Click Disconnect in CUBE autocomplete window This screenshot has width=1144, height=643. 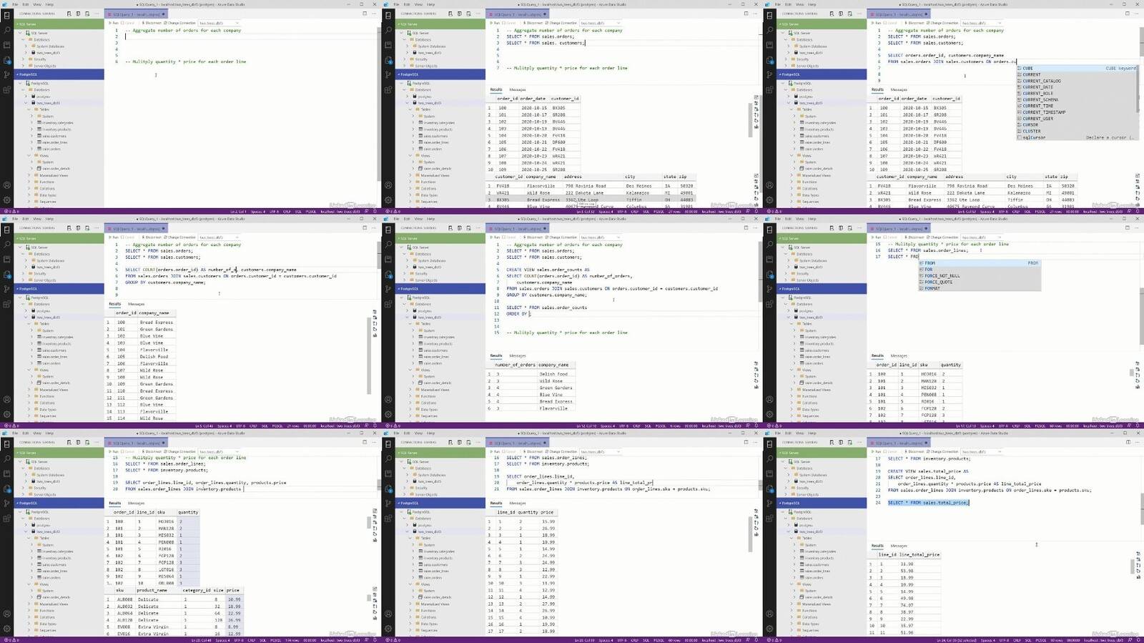click(915, 23)
